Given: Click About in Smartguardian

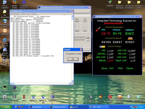Looking at the screenshot, I should tap(104, 68).
